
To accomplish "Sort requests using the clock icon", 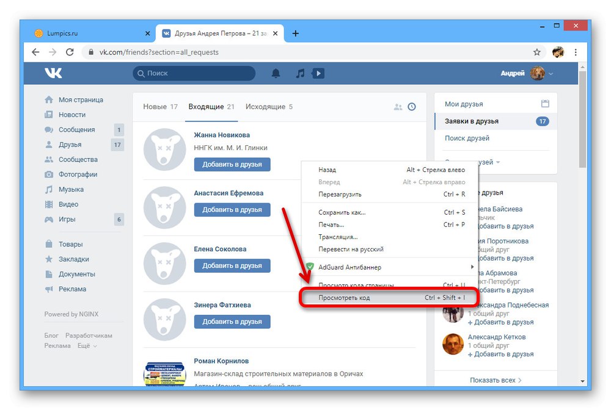I will pos(411,106).
